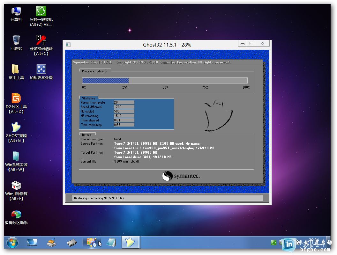Launch DG分区工具 (Alt+D) icon
337x255 pixels.
click(x=16, y=103)
